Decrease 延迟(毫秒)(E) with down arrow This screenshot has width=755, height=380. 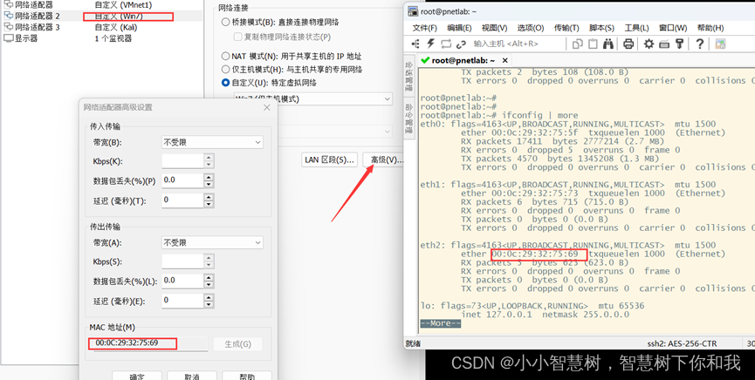coord(209,304)
